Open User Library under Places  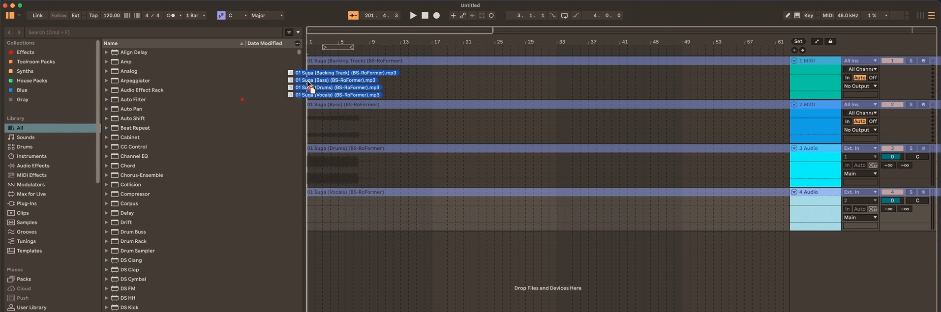pyautogui.click(x=31, y=308)
